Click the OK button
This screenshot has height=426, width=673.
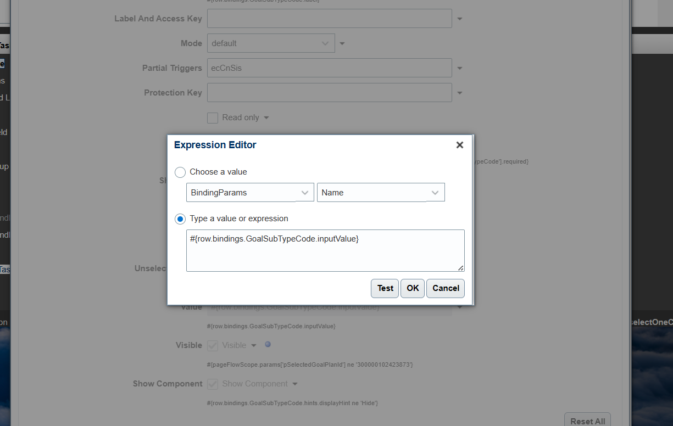pos(412,288)
